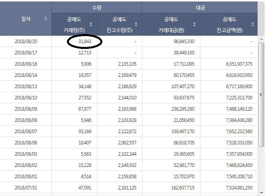Click balance quantity 2,135,105
Viewport: 265px width, 196px height.
127,64
